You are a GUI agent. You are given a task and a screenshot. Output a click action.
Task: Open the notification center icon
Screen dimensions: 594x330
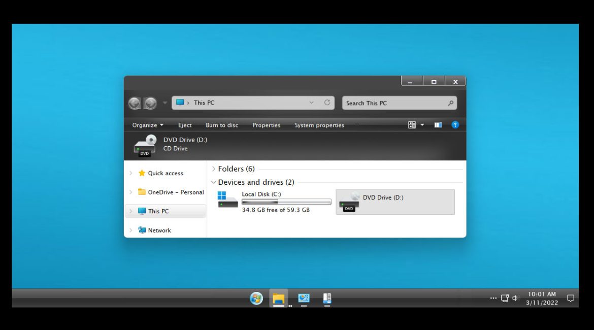(570, 299)
